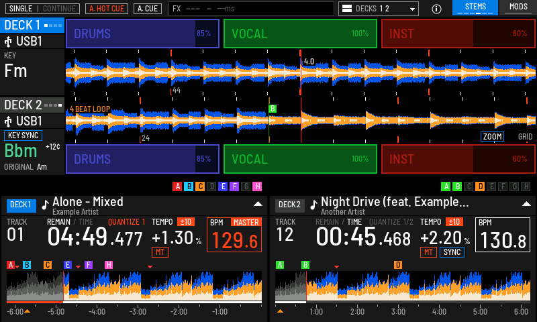Jump to cue marker H on Deck 1 overview

(109, 265)
